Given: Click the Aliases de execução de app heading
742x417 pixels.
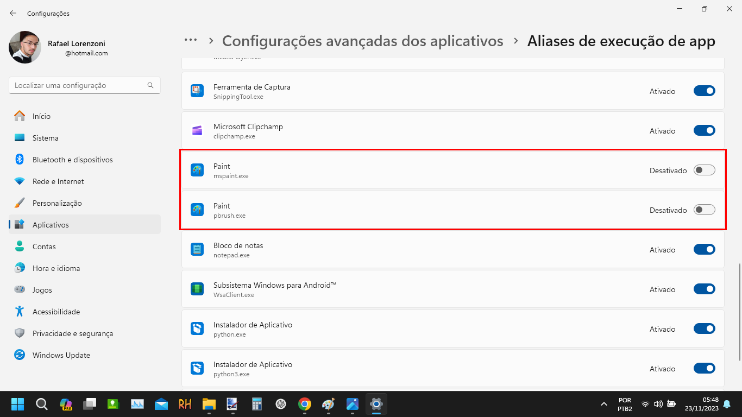Looking at the screenshot, I should [x=621, y=41].
